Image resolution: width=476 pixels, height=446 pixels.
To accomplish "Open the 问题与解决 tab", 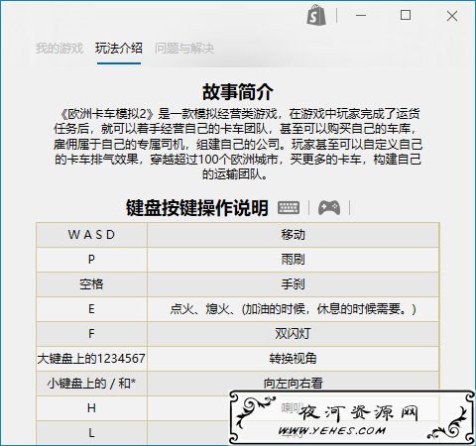I will (184, 49).
